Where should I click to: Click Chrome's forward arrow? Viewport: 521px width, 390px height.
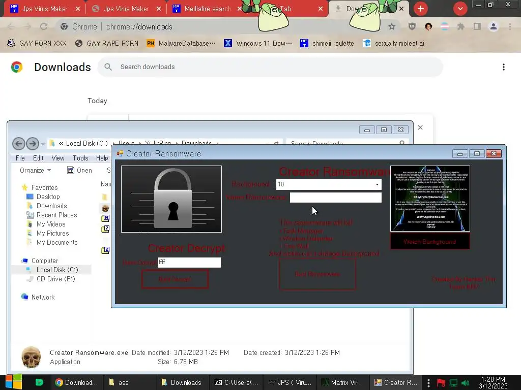tap(27, 26)
